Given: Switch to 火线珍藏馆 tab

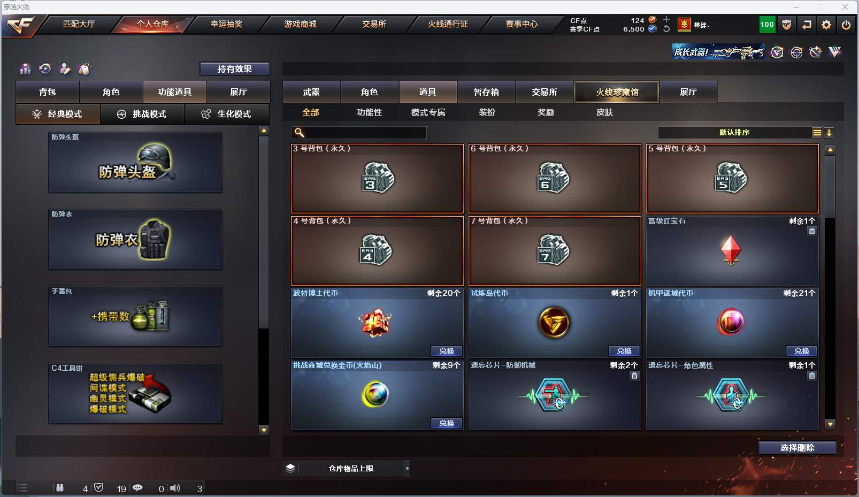Looking at the screenshot, I should click(x=617, y=92).
